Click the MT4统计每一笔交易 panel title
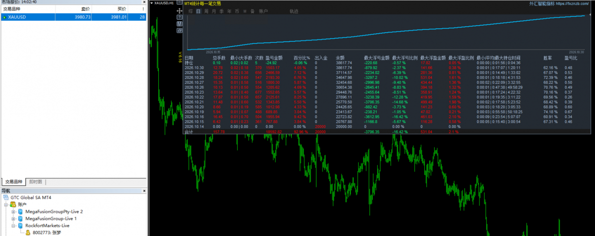The width and height of the screenshot is (595, 236). pos(202,3)
